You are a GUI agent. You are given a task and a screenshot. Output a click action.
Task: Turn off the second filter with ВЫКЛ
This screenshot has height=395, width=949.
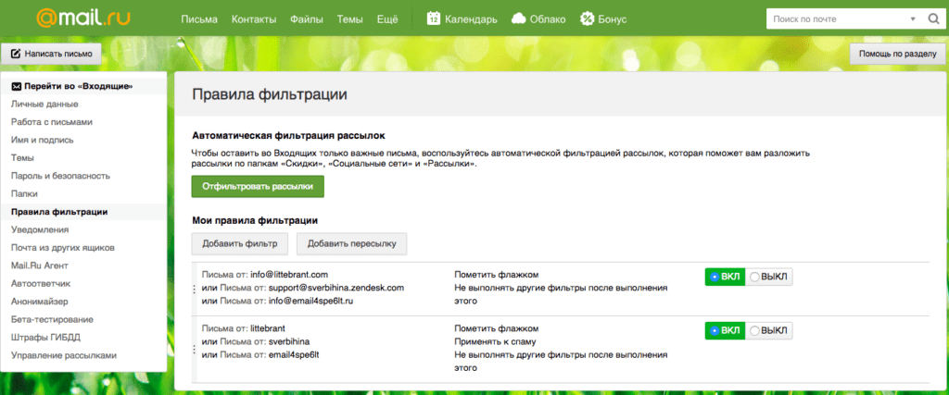(x=767, y=330)
